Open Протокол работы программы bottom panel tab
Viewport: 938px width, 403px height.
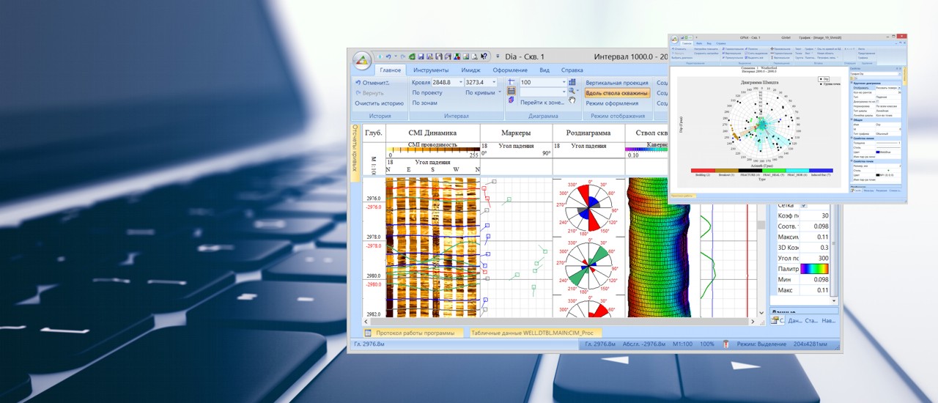click(416, 333)
